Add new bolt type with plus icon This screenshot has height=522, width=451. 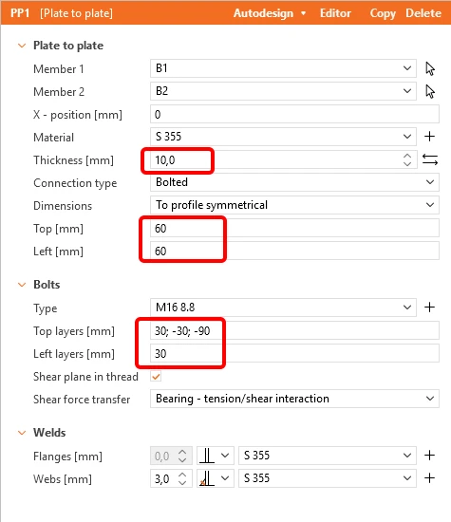point(430,307)
